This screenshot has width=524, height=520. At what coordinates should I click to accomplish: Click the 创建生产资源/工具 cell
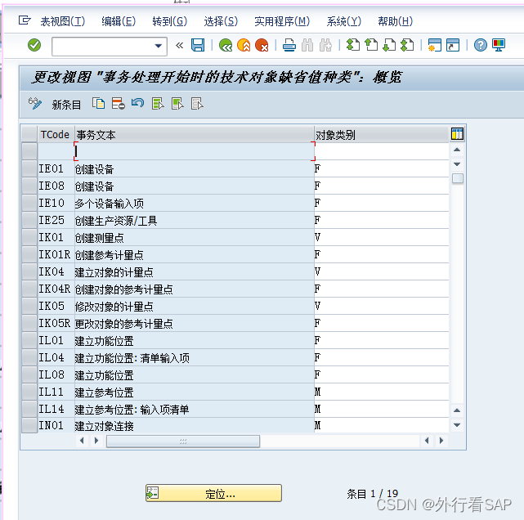195,221
